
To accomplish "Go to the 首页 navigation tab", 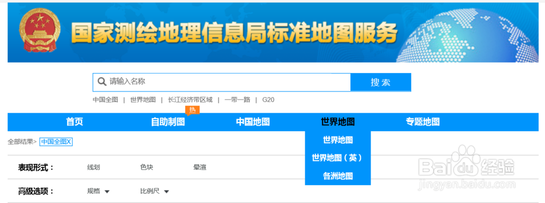I will (75, 122).
